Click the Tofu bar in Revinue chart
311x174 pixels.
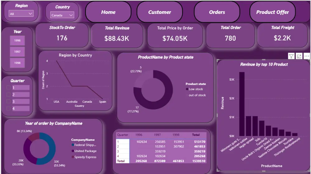click(x=262, y=128)
